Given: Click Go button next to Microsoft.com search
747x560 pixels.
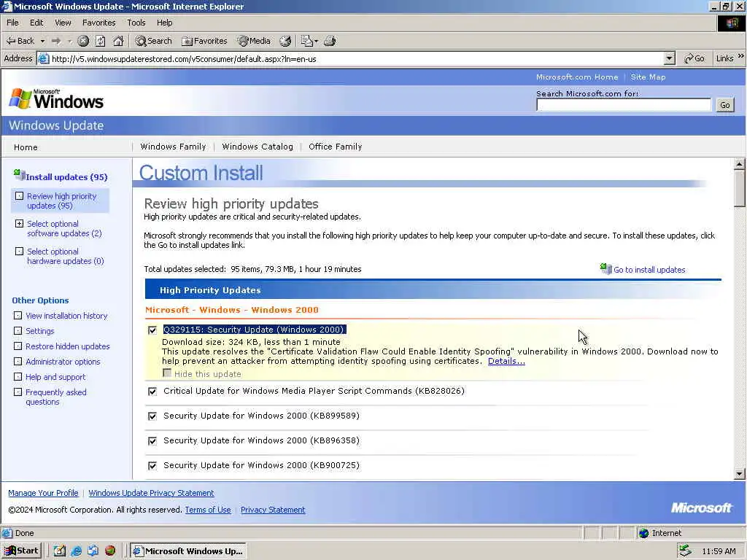Looking at the screenshot, I should [x=724, y=105].
